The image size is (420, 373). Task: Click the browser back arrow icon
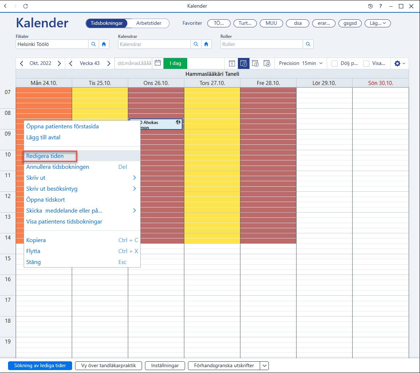tap(5, 6)
